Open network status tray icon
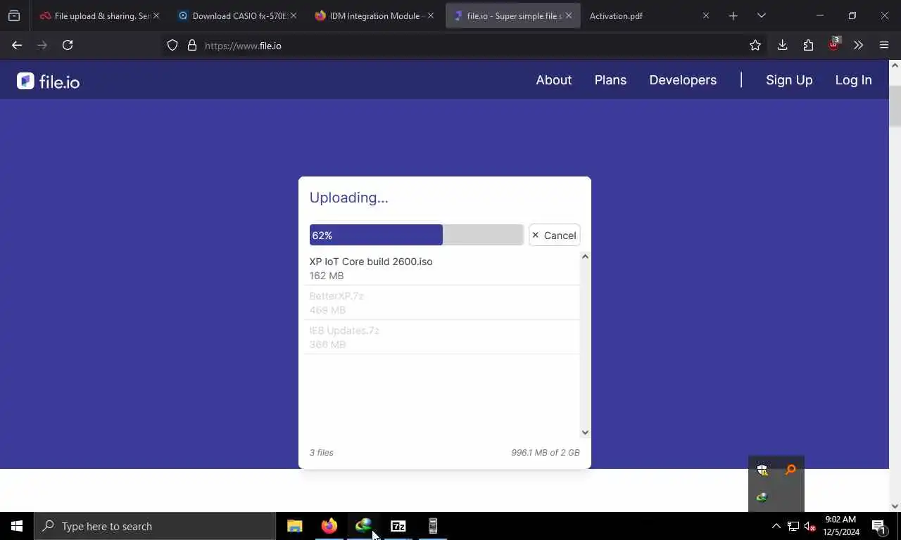Image resolution: width=901 pixels, height=540 pixels. click(x=793, y=526)
